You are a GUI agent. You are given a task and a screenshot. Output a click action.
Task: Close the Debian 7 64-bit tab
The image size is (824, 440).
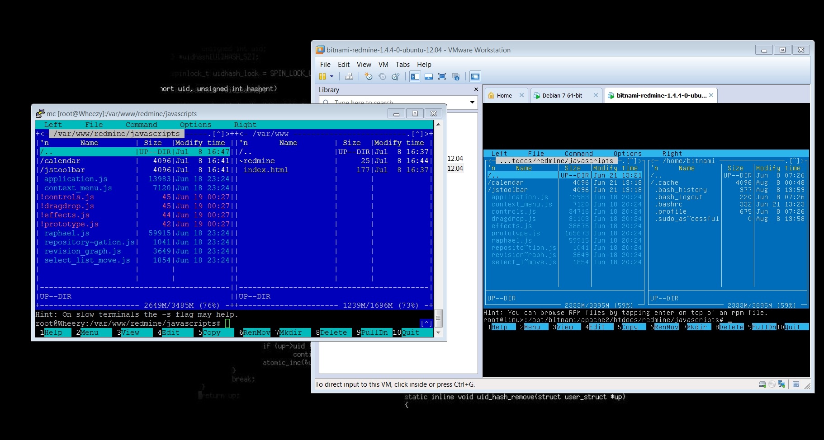[x=596, y=95]
